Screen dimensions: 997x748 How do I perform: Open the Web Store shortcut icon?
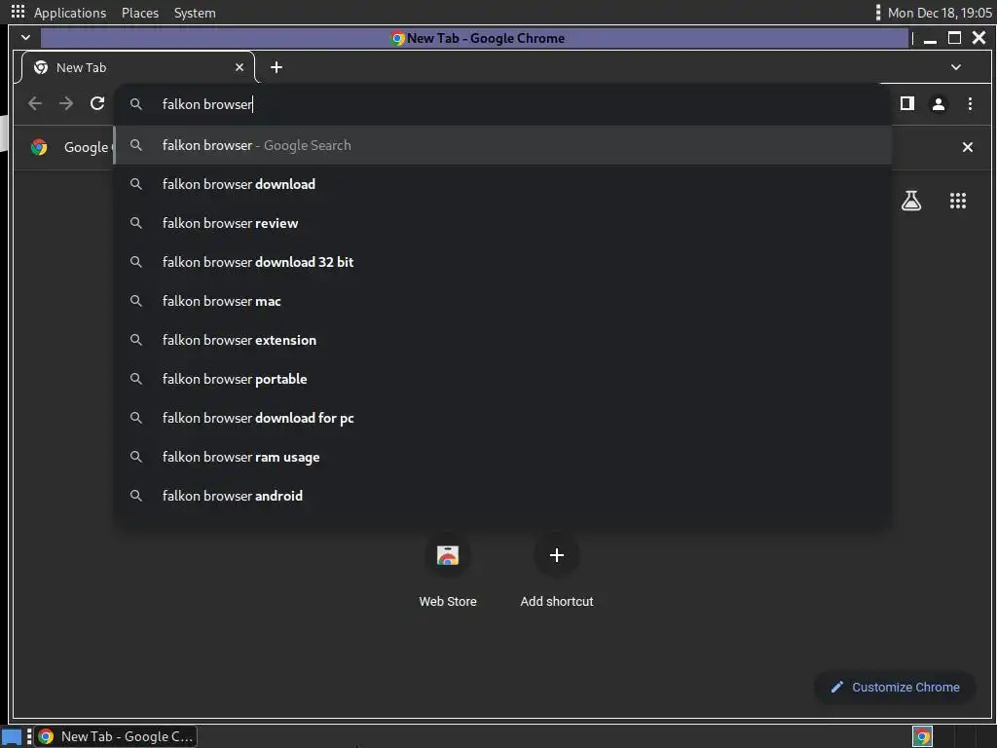coord(448,555)
